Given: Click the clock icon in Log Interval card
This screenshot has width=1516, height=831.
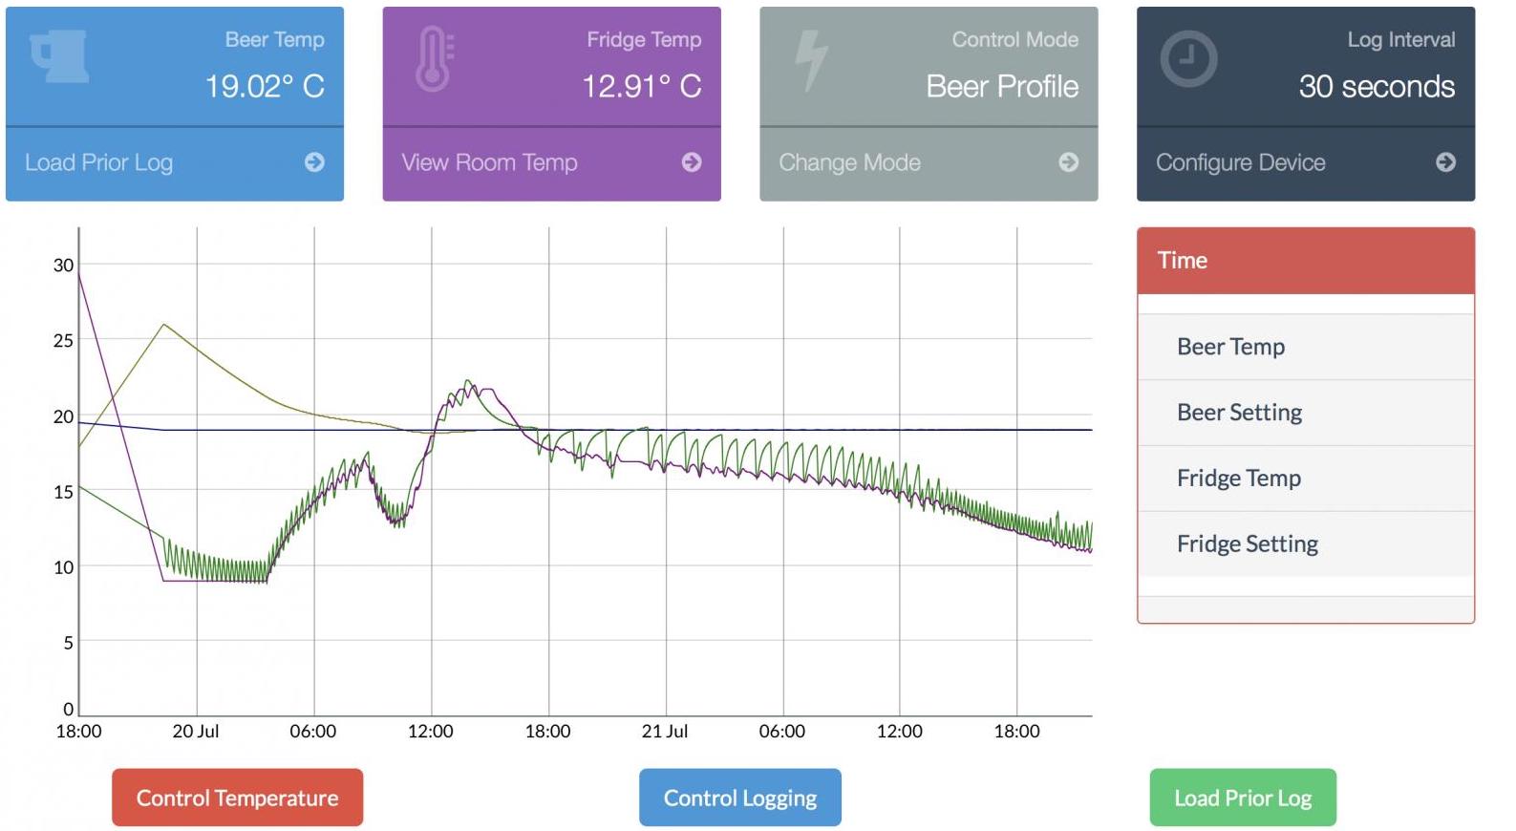Looking at the screenshot, I should tap(1188, 58).
